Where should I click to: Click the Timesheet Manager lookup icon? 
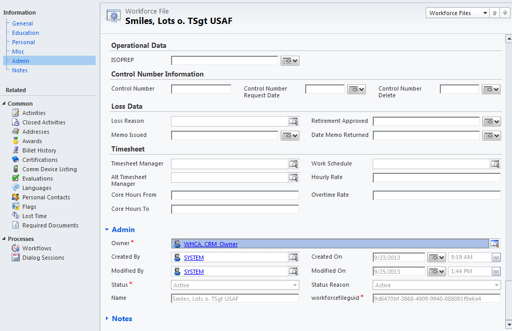point(294,164)
